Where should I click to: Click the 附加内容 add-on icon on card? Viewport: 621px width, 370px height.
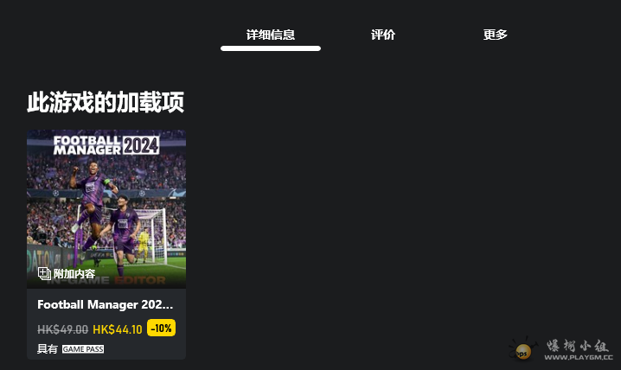coord(44,273)
